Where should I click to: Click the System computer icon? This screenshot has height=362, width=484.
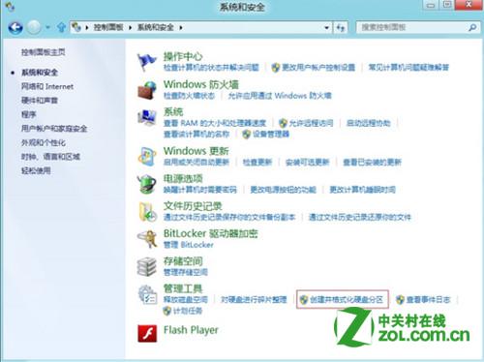(x=147, y=117)
